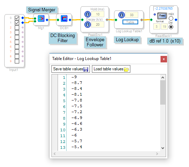189x167 pixels.
Task: Click the pink pin of Input channel 5
Action: coord(23,42)
